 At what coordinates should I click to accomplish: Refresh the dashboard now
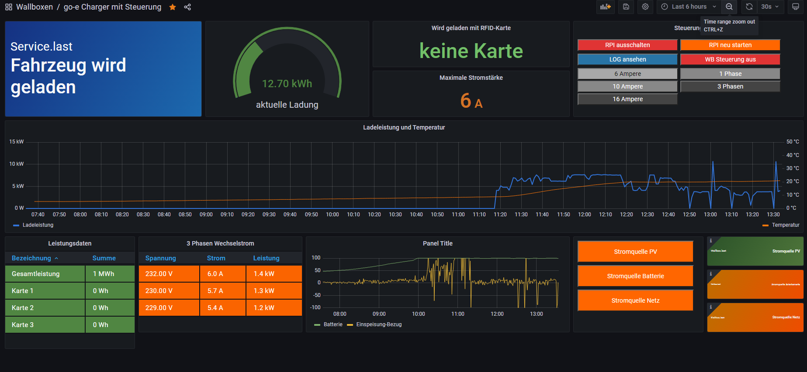point(749,7)
